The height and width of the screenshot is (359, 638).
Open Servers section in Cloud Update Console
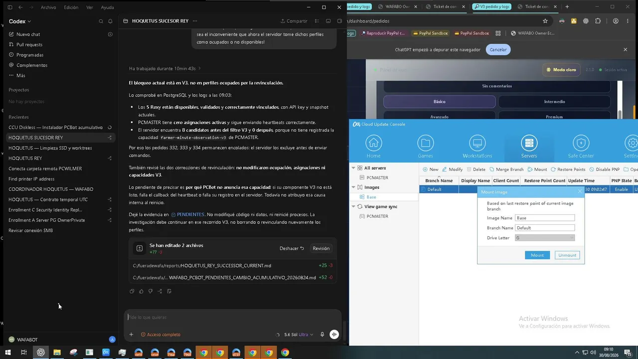point(529,146)
